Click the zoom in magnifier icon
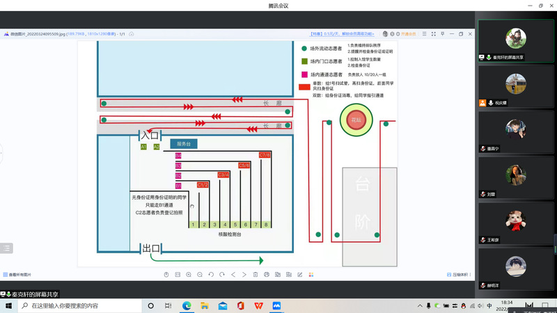 pos(189,275)
